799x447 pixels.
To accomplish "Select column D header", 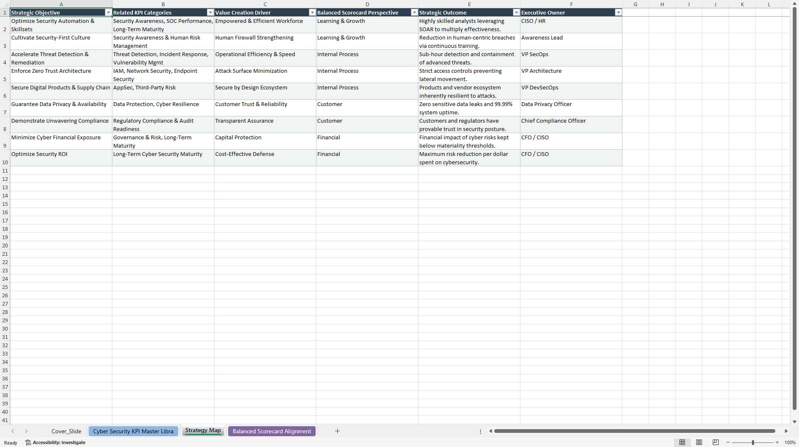I will (367, 4).
